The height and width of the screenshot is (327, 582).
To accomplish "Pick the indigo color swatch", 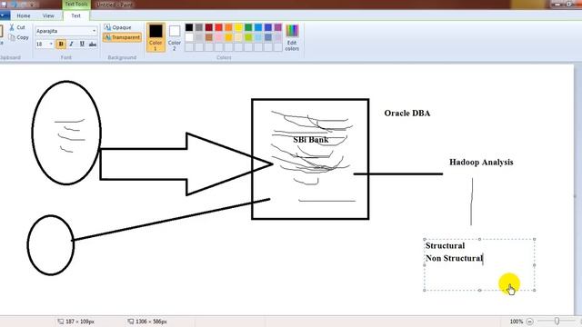I will pyautogui.click(x=268, y=27).
